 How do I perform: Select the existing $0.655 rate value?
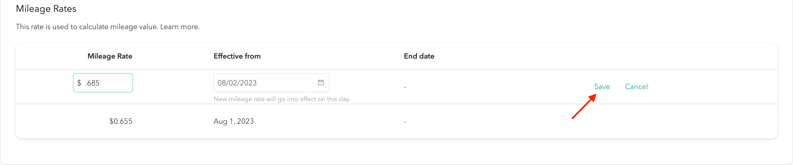pyautogui.click(x=121, y=121)
